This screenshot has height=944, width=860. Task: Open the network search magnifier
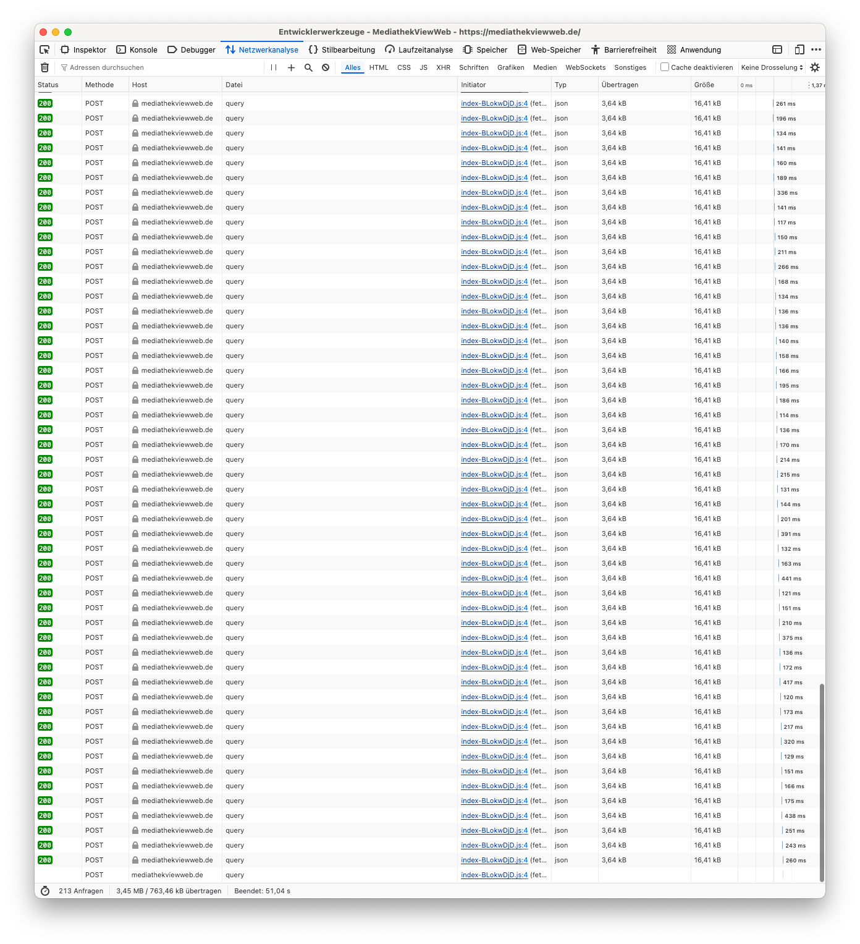point(308,67)
